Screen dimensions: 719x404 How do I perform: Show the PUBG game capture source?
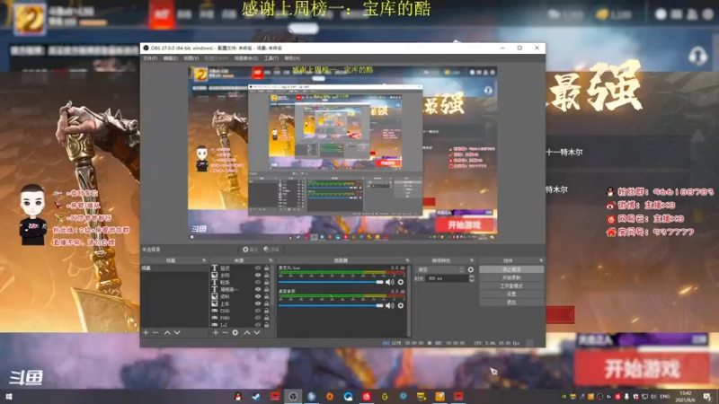[x=258, y=318]
